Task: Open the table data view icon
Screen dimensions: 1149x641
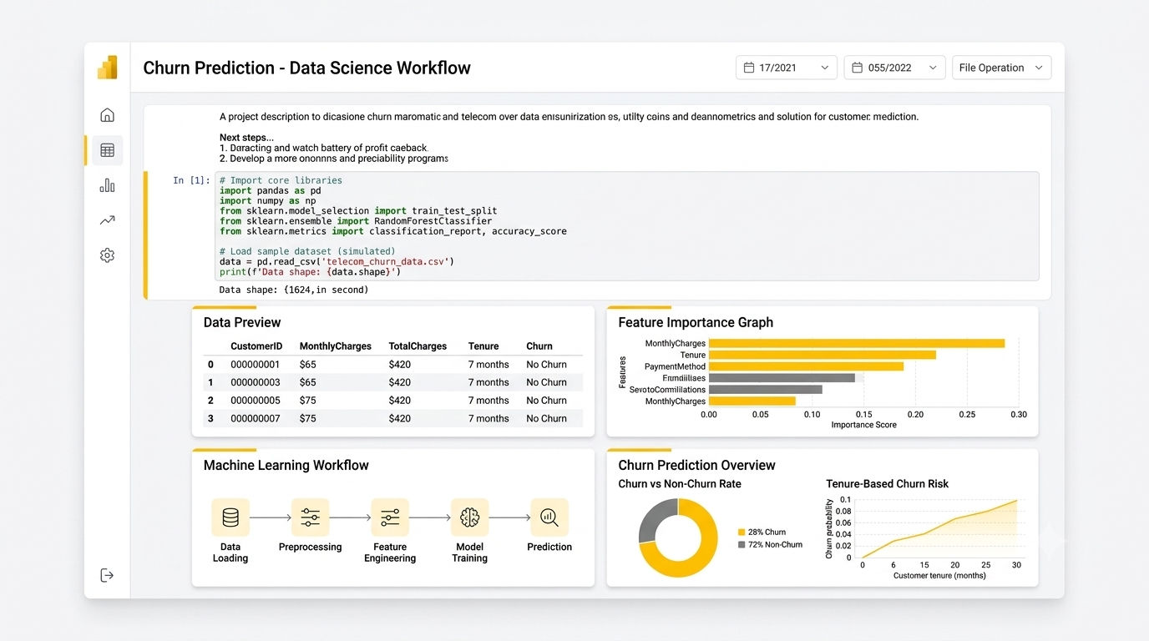Action: pyautogui.click(x=107, y=150)
